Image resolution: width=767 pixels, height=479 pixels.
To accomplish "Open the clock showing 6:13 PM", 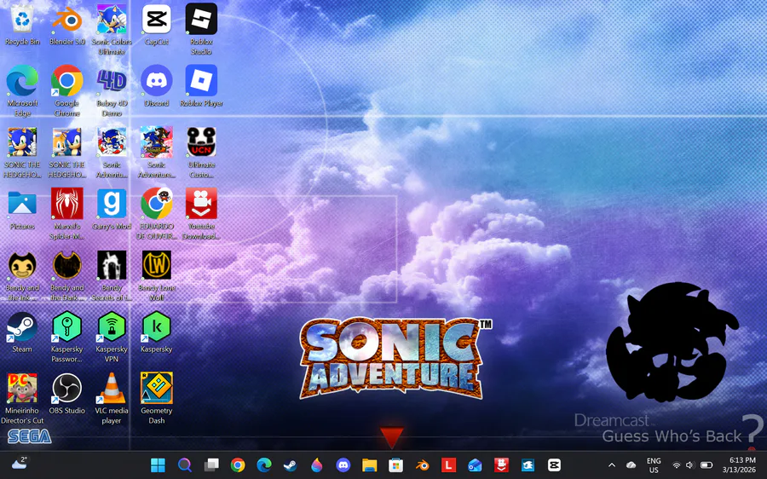I will coord(739,465).
